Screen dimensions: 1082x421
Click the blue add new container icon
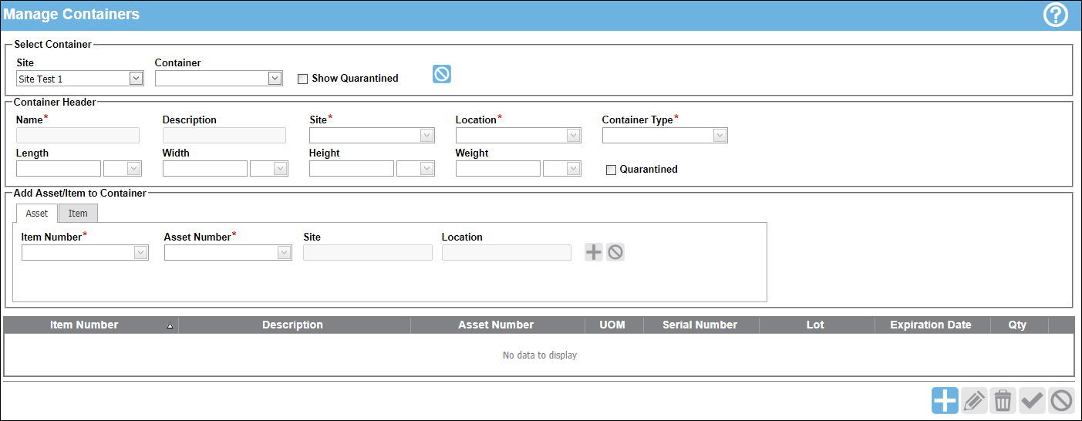coord(945,401)
